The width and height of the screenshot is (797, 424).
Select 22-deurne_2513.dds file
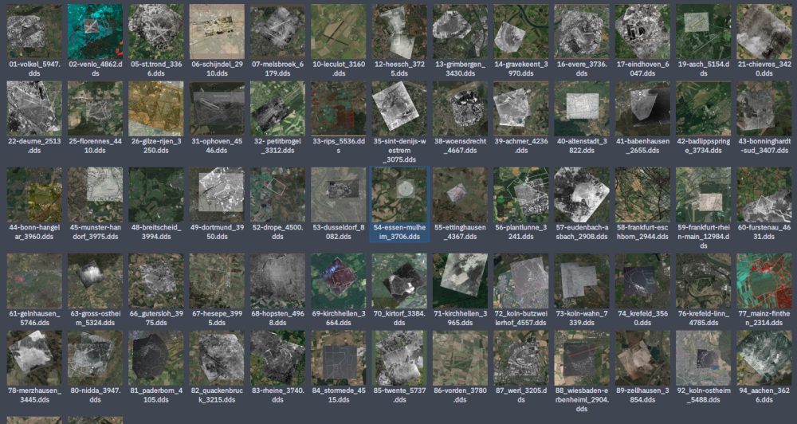pyautogui.click(x=34, y=108)
